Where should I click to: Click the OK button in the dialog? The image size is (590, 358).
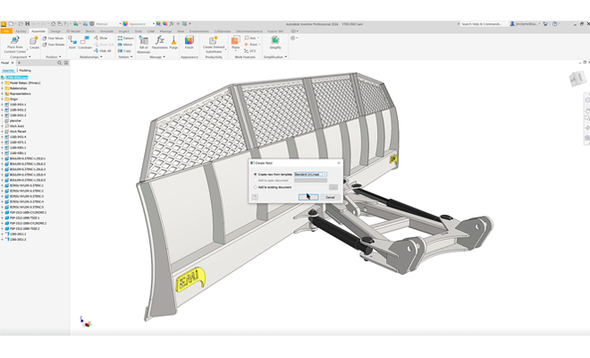point(308,197)
